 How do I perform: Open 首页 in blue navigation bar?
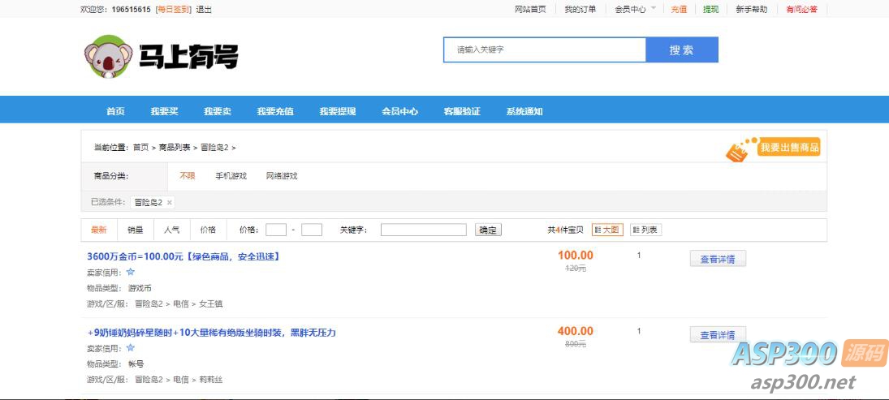coord(115,111)
